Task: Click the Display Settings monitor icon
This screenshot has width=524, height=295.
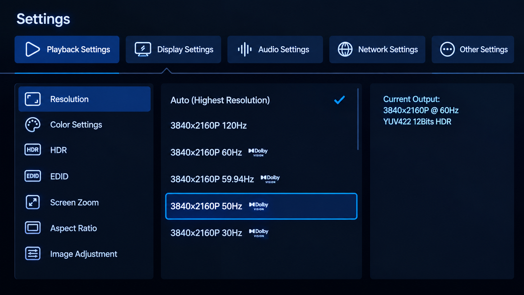Action: (143, 49)
